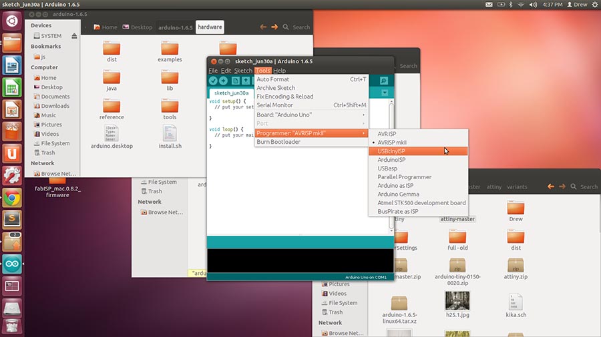Open the Wi-Fi network indicator
The width and height of the screenshot is (601, 337).
point(521,5)
